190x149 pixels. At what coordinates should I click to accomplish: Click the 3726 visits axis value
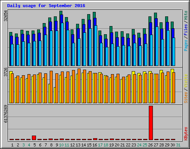(6, 72)
